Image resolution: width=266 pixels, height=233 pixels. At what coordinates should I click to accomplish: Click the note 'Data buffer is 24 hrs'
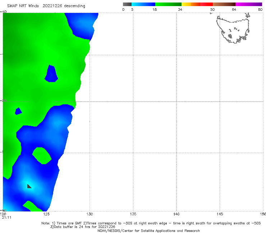(72, 227)
